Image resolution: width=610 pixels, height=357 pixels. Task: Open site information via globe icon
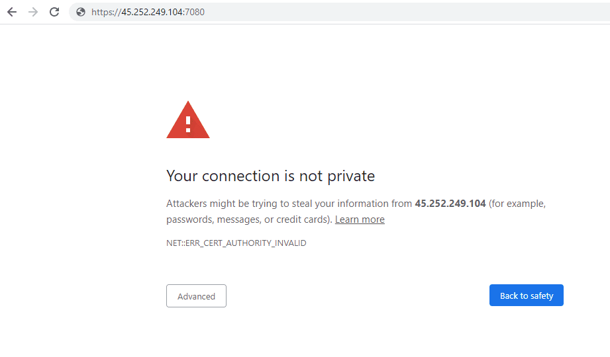tap(81, 12)
